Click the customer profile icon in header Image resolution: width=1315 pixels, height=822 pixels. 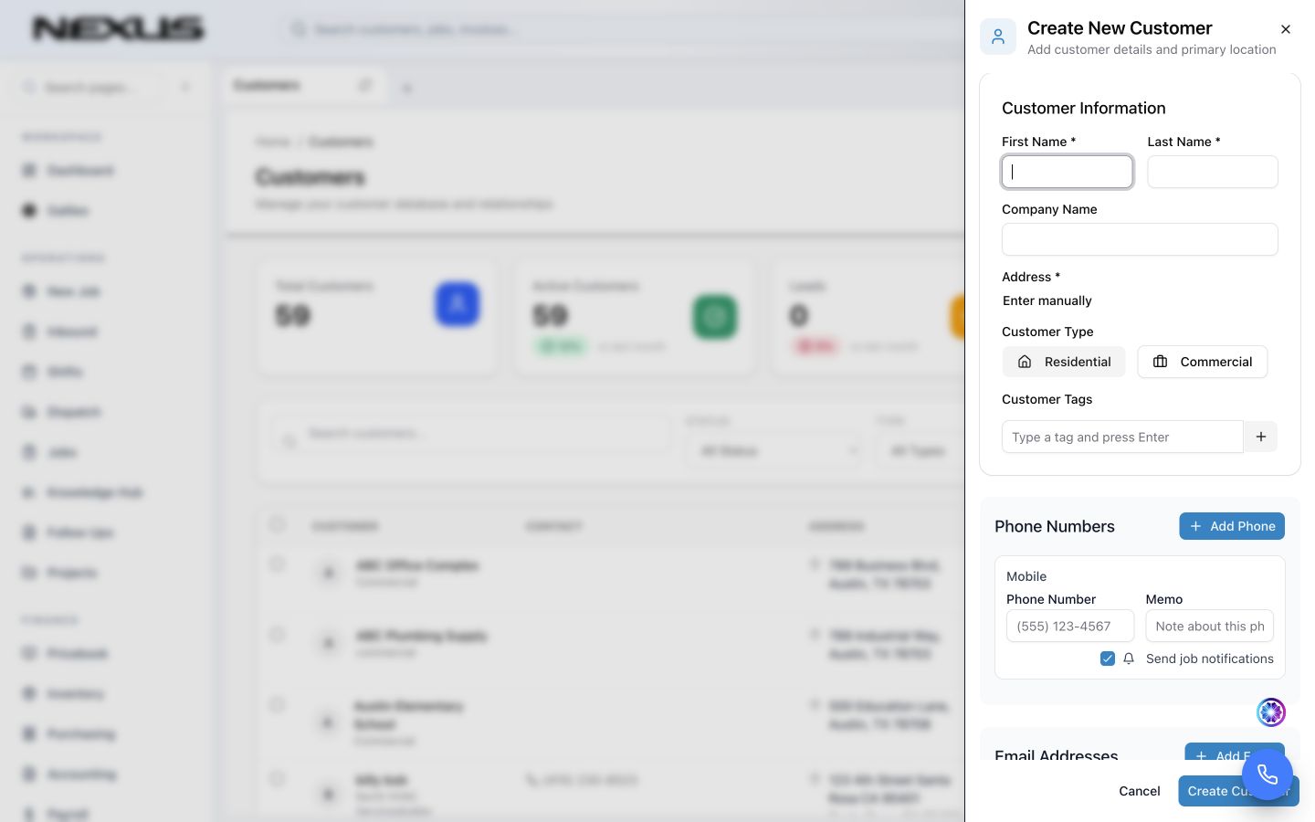click(997, 37)
